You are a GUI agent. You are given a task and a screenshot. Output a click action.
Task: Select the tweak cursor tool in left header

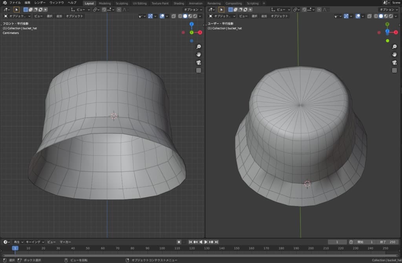(16, 9)
